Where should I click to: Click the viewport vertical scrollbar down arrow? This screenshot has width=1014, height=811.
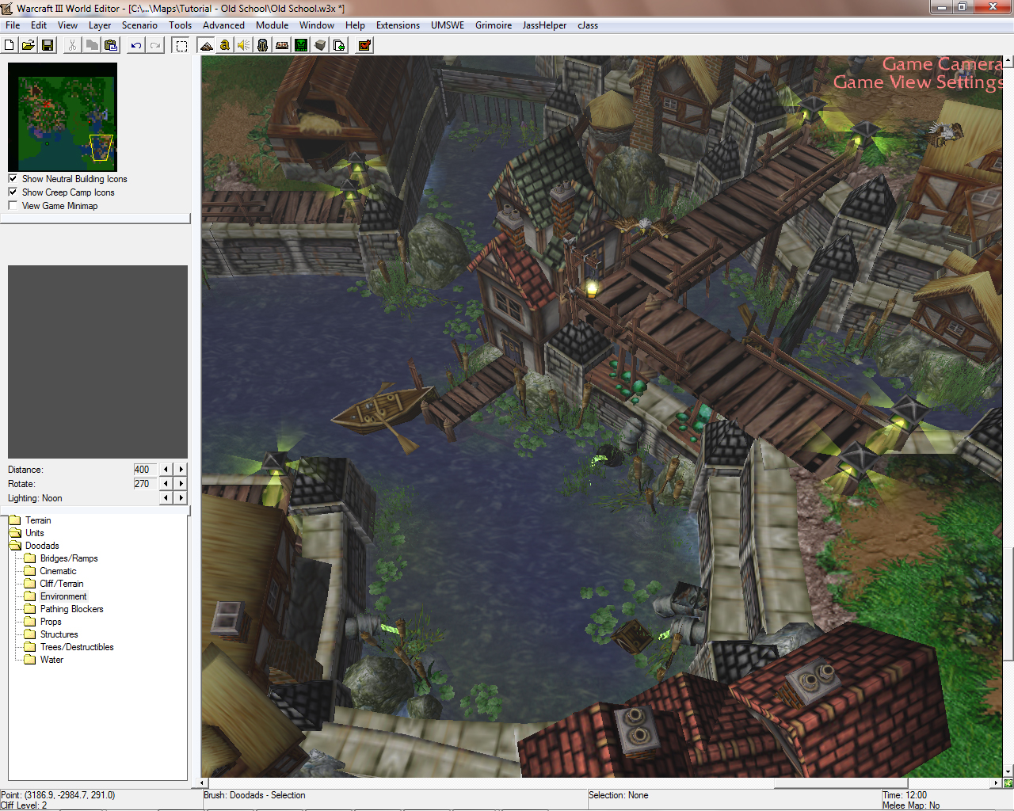tap(1008, 772)
